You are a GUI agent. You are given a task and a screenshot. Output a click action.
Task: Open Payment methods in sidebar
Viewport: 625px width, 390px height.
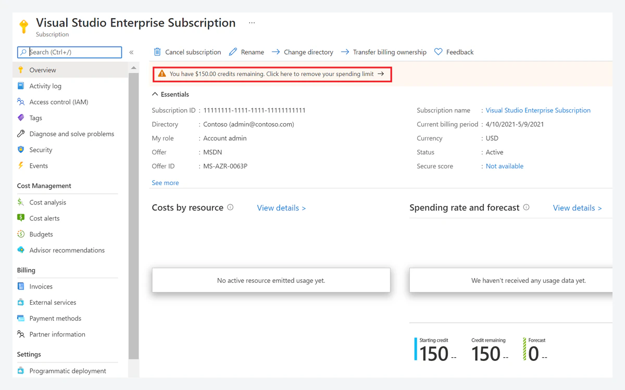(70, 318)
